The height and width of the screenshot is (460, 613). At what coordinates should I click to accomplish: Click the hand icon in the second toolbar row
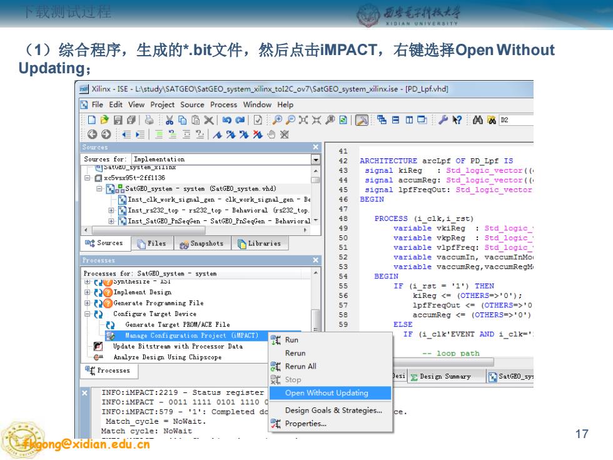(x=271, y=135)
